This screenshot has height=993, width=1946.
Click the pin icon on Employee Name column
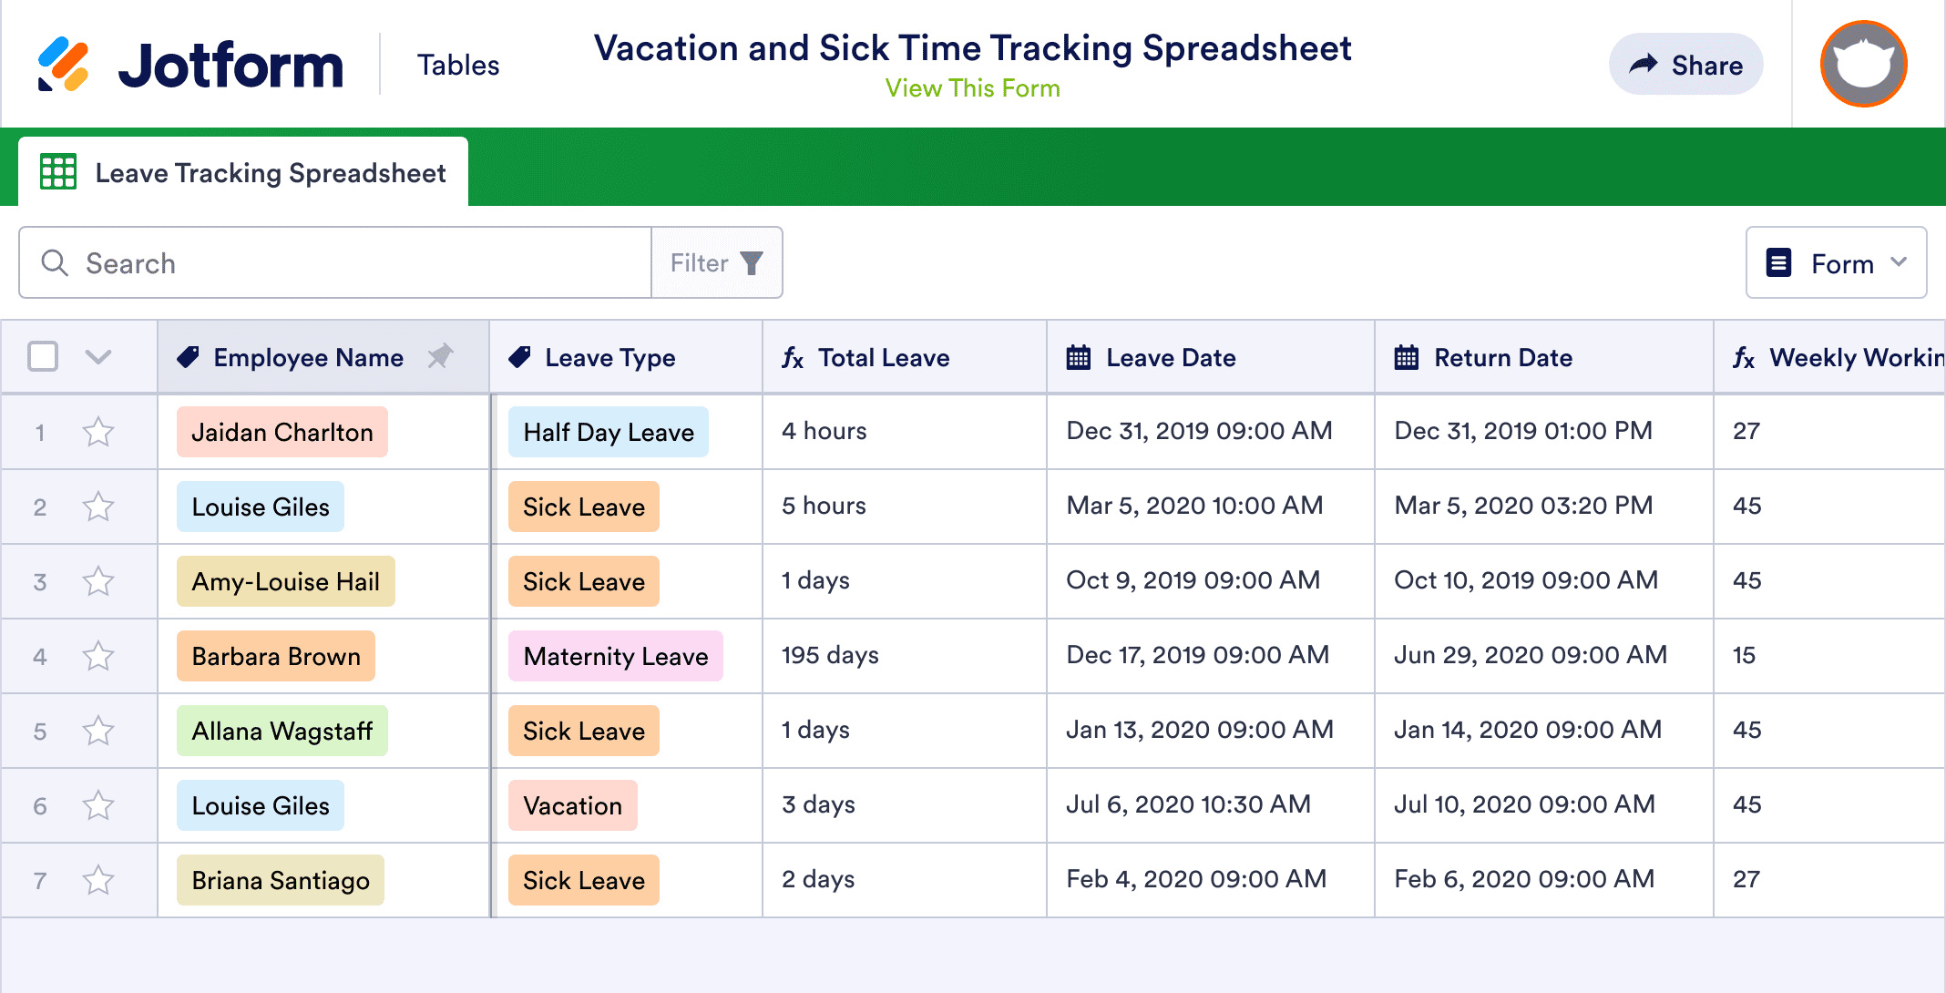click(443, 357)
